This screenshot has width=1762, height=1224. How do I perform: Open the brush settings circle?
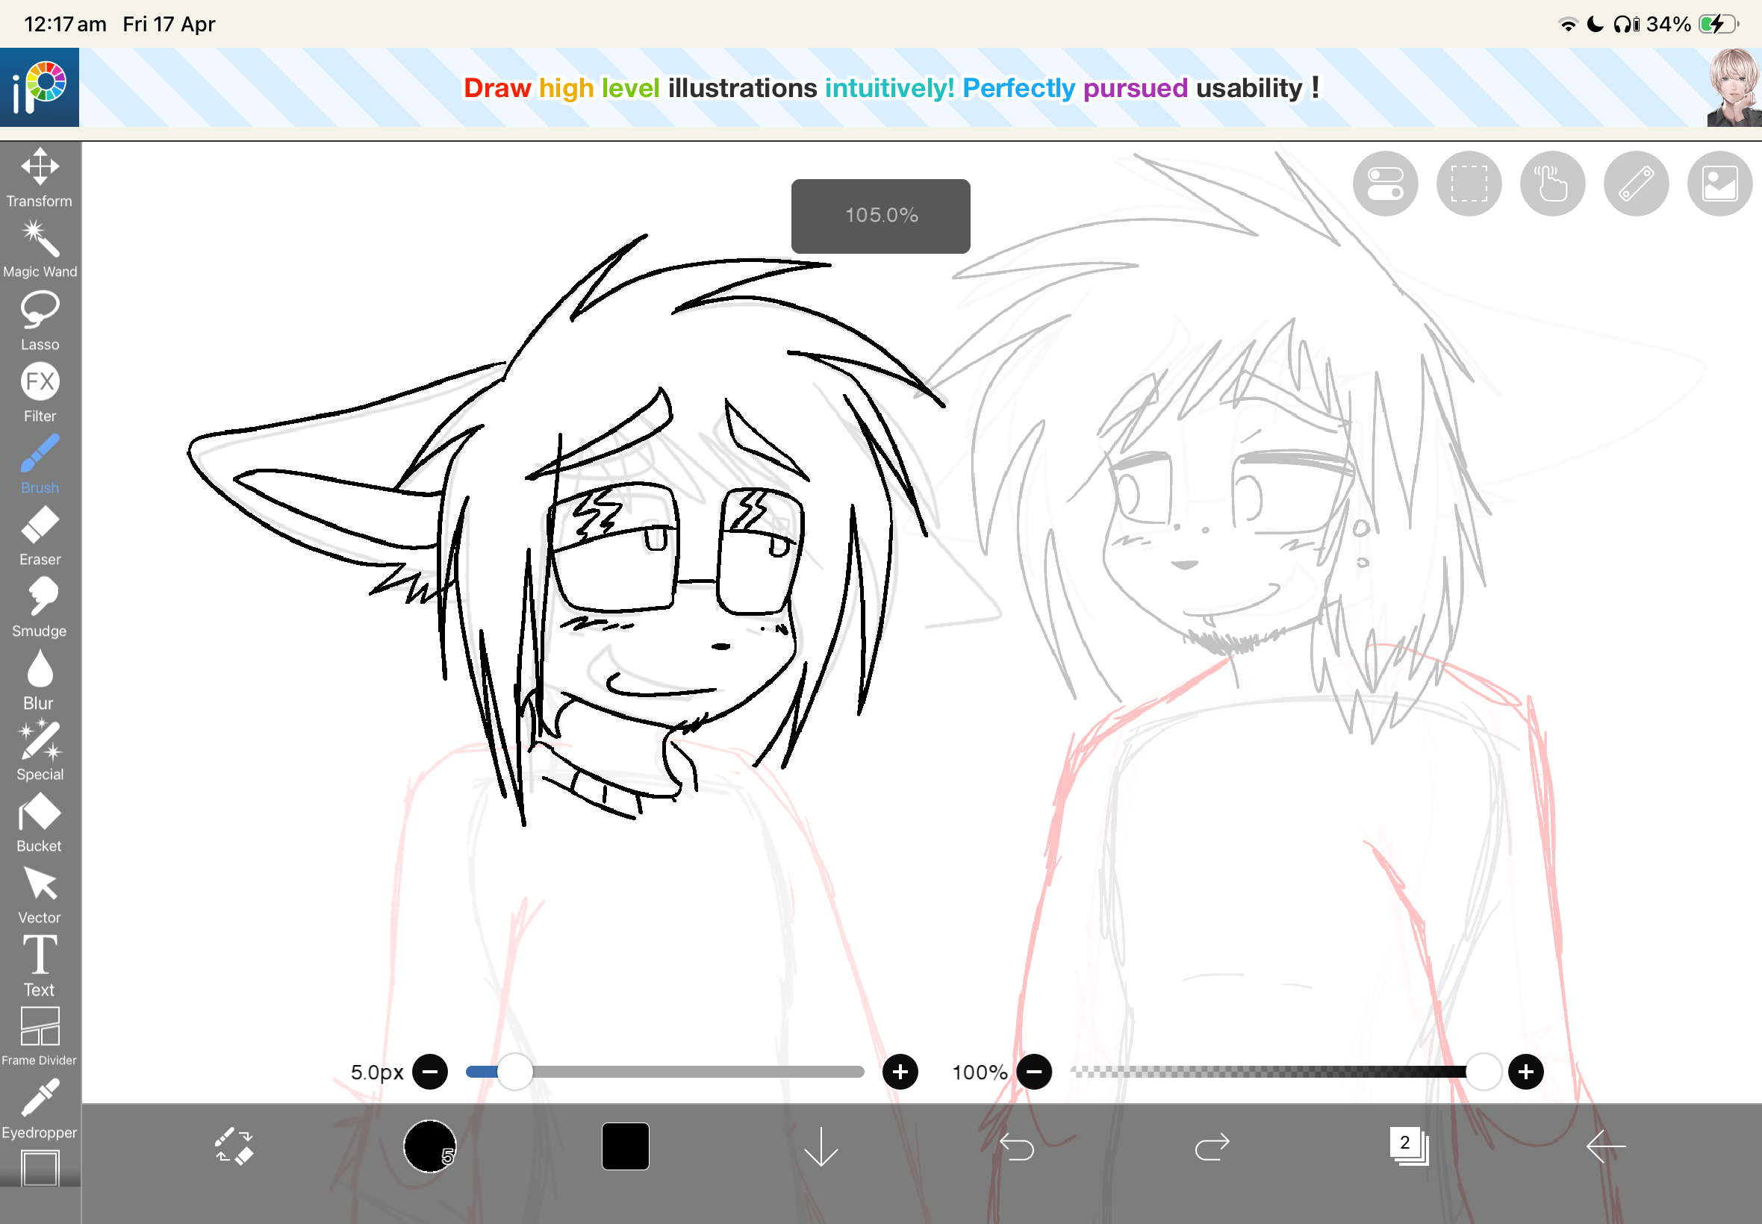pos(429,1146)
